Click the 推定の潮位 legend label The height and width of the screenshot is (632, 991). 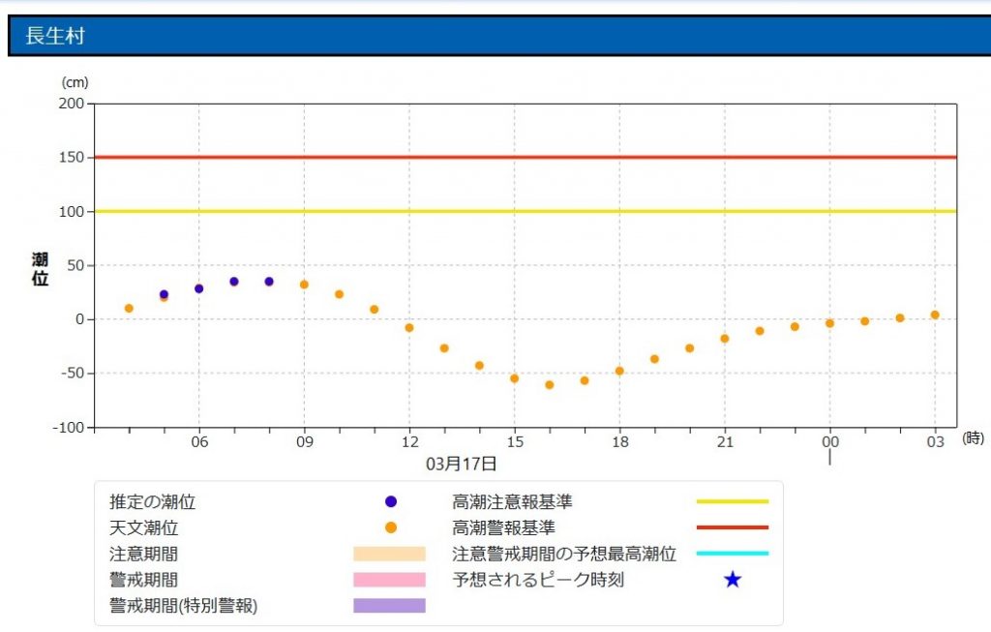pyautogui.click(x=152, y=501)
